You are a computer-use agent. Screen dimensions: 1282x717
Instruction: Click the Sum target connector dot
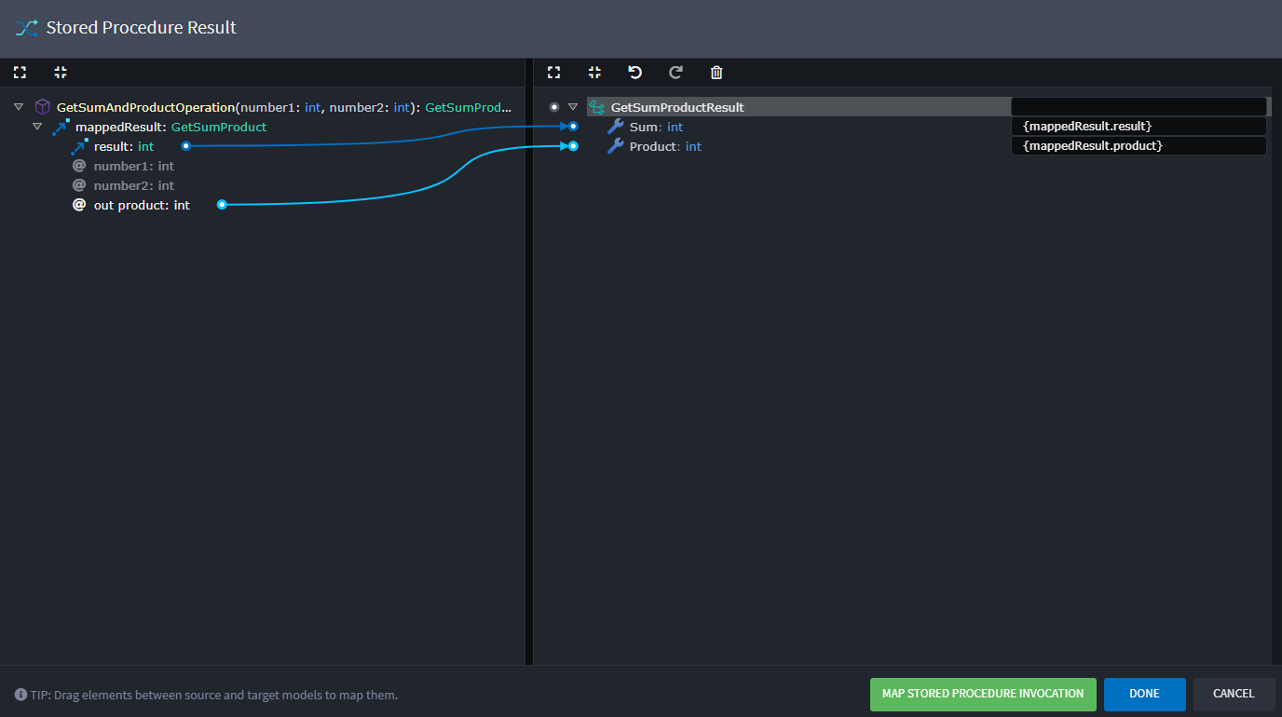(x=573, y=126)
